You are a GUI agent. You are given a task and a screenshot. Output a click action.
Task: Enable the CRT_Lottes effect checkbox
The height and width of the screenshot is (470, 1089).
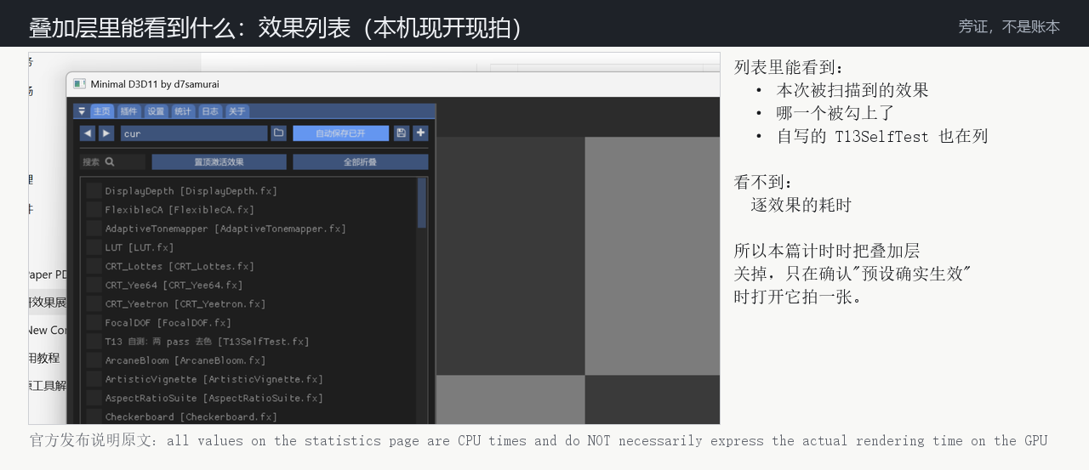[94, 266]
